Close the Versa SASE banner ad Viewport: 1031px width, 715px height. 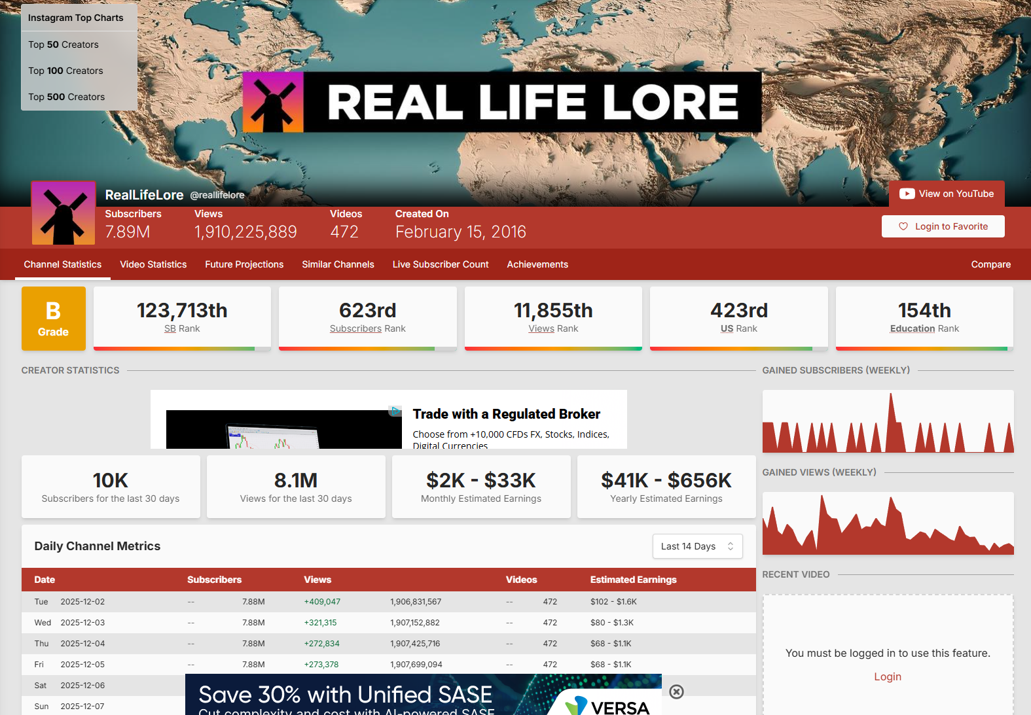pyautogui.click(x=677, y=692)
